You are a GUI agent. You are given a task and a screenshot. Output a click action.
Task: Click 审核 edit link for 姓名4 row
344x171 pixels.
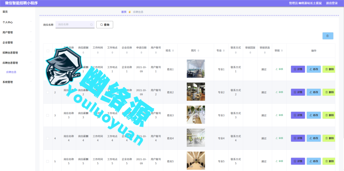pos(279,138)
